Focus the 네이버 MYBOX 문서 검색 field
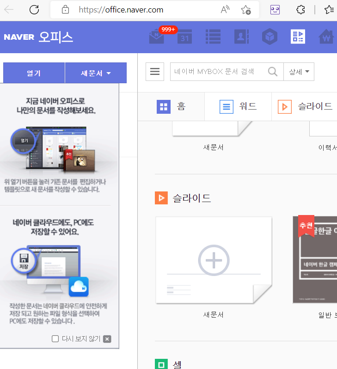 tap(218, 72)
